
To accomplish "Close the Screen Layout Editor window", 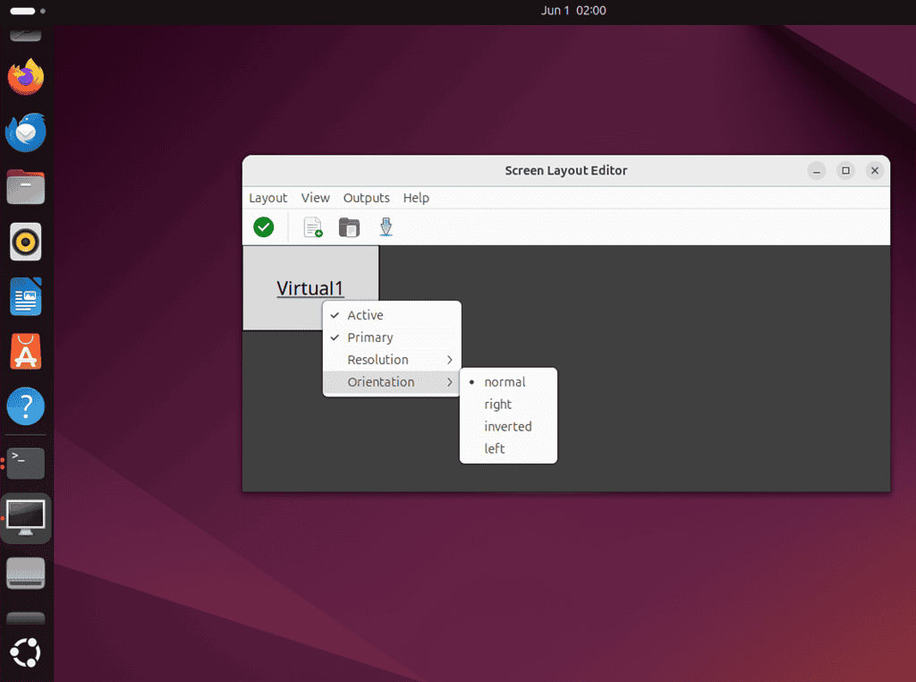I will point(875,171).
